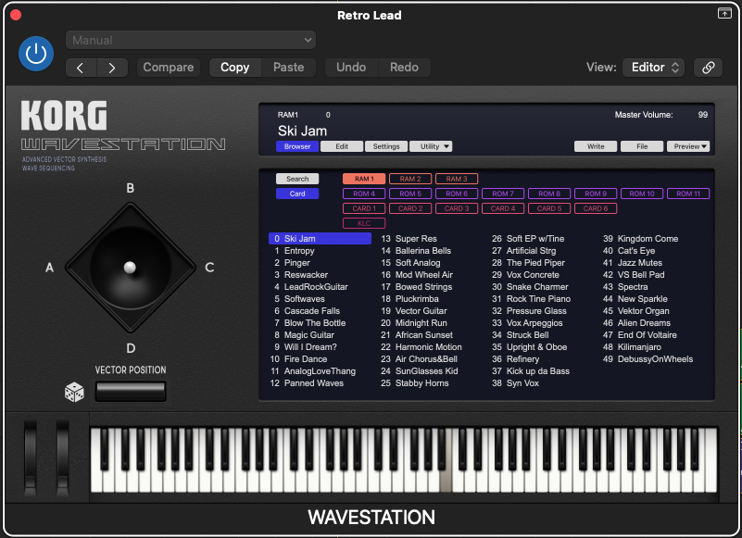Select the CARD 6 bank
742x538 pixels.
pos(596,208)
